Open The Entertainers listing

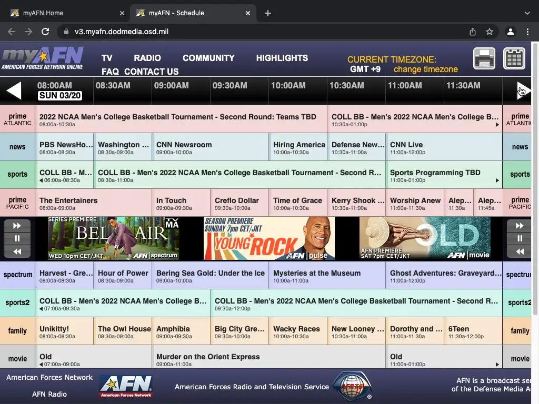(x=94, y=203)
